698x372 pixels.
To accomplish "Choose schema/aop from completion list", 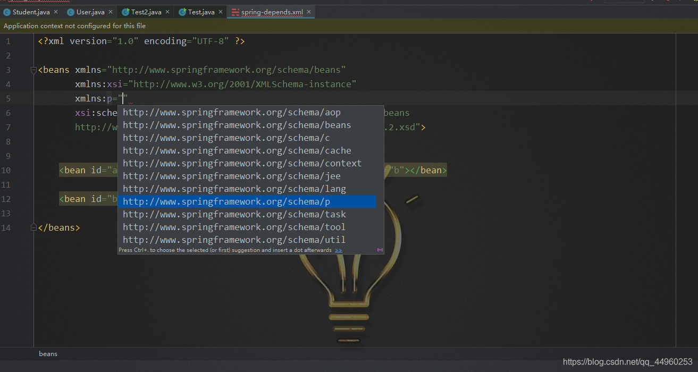I will 247,113.
